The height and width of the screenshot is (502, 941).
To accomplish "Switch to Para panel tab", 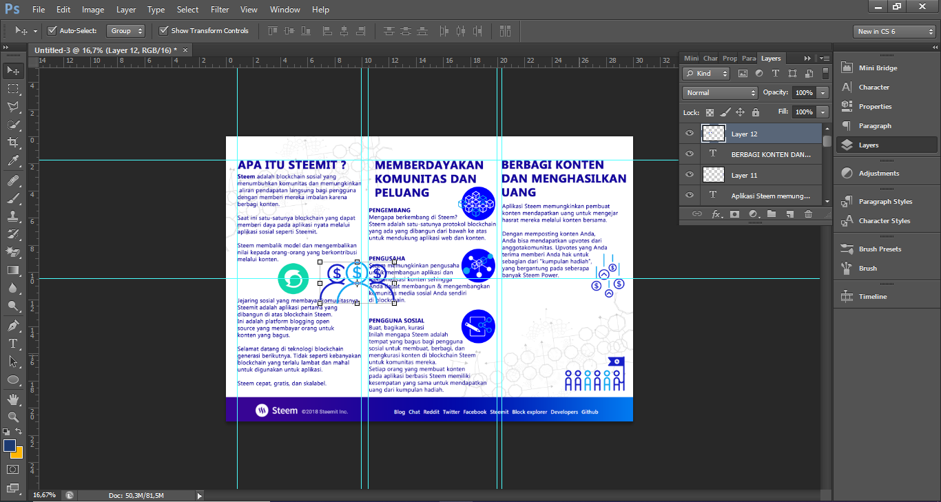I will [x=749, y=59].
